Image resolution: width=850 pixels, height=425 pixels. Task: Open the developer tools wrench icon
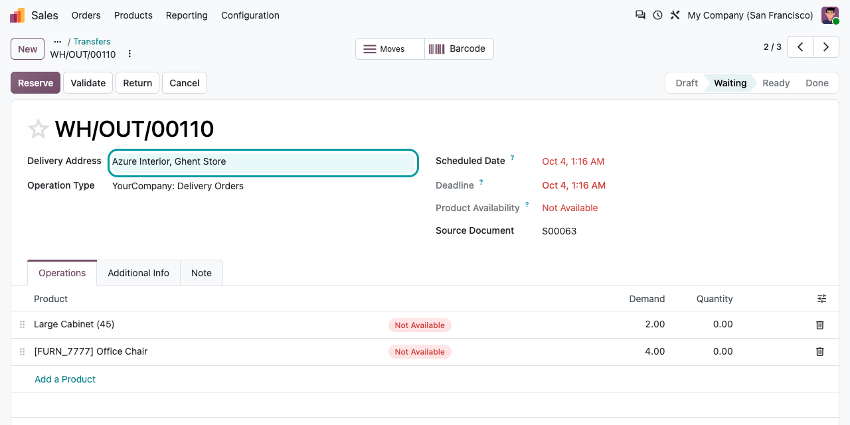point(675,15)
